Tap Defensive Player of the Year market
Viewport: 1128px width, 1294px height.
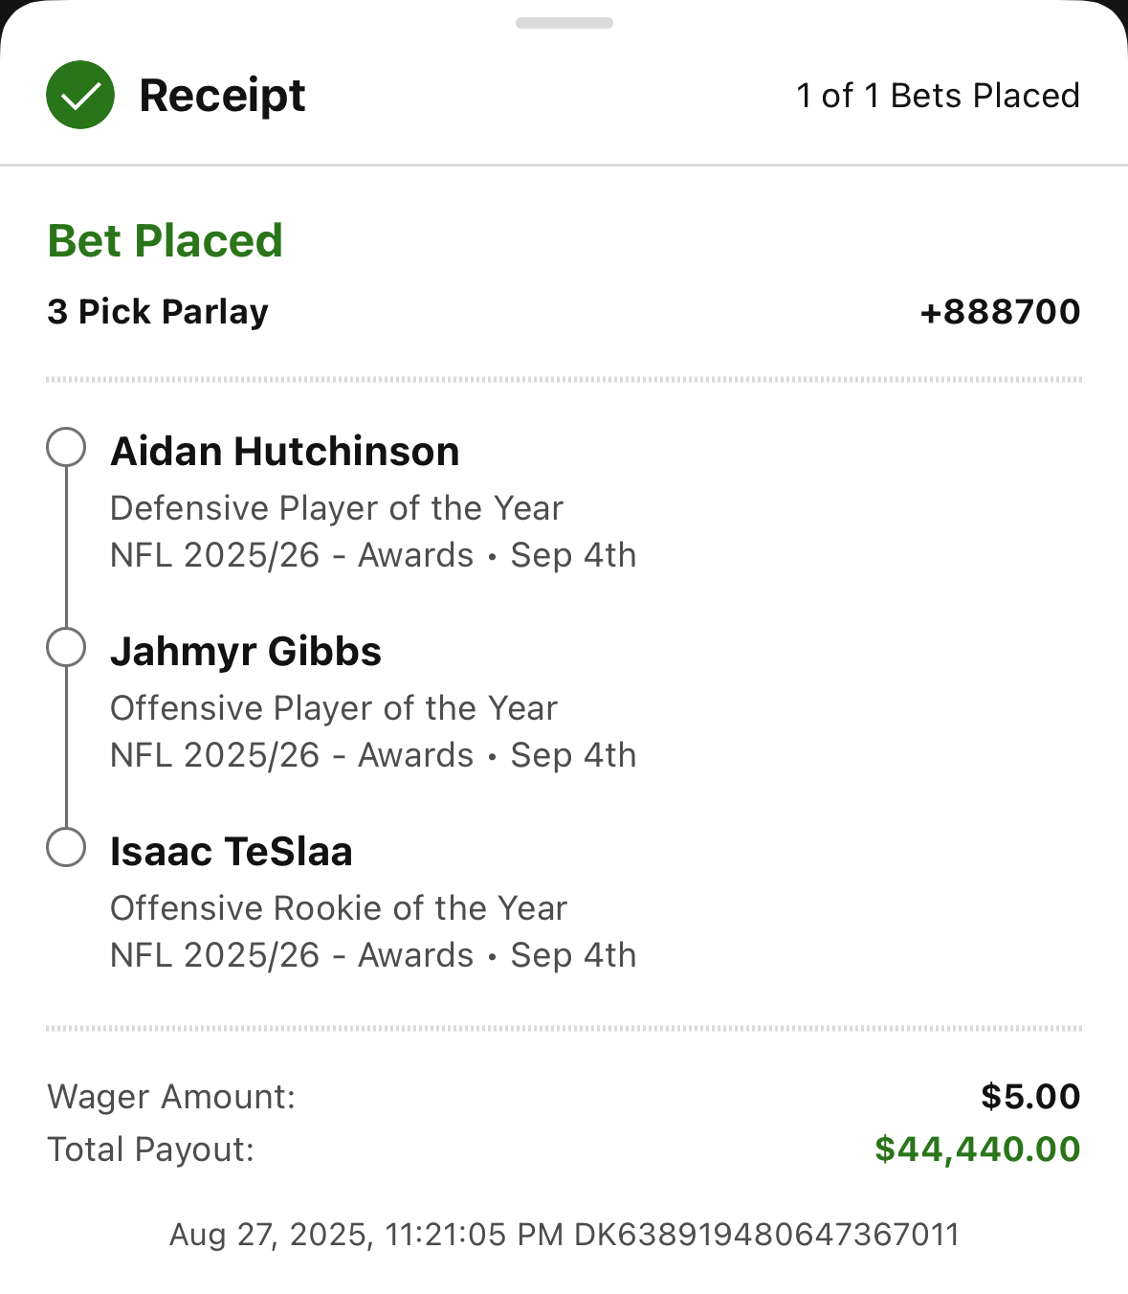coord(337,508)
